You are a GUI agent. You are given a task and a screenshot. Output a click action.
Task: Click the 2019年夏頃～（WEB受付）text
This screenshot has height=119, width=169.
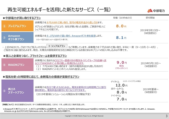tap(151, 91)
